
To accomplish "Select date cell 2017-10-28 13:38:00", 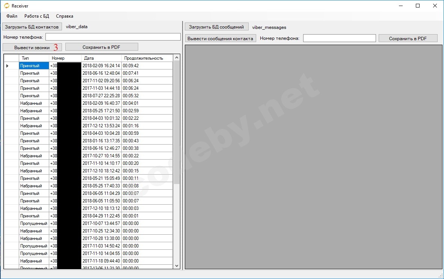I will point(101,238).
